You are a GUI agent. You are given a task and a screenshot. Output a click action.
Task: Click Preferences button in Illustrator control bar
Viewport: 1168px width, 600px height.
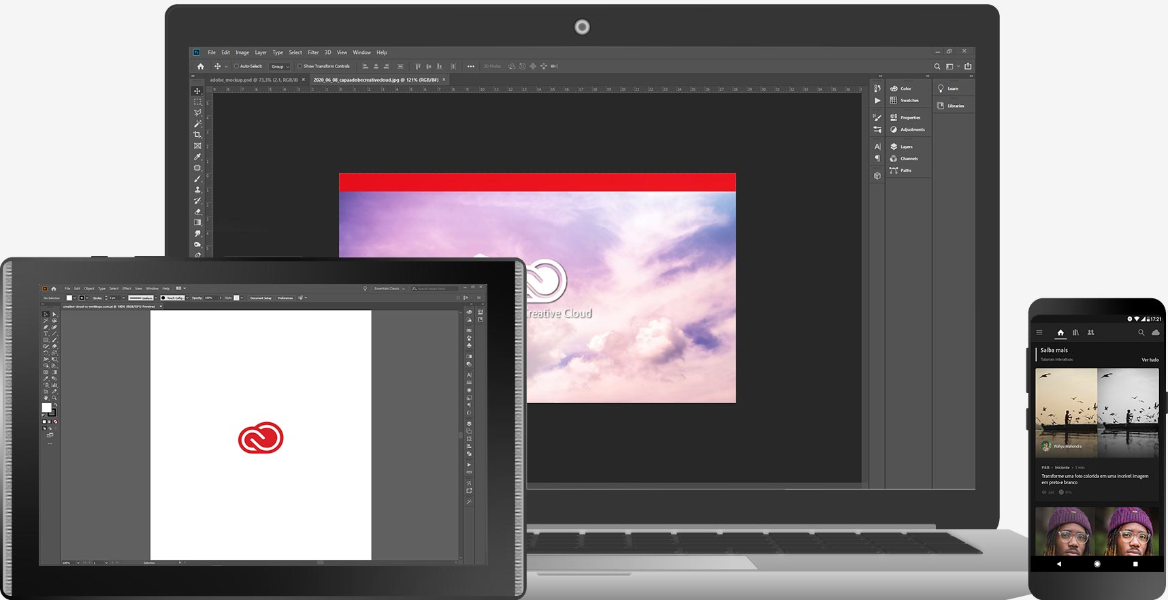pos(285,298)
